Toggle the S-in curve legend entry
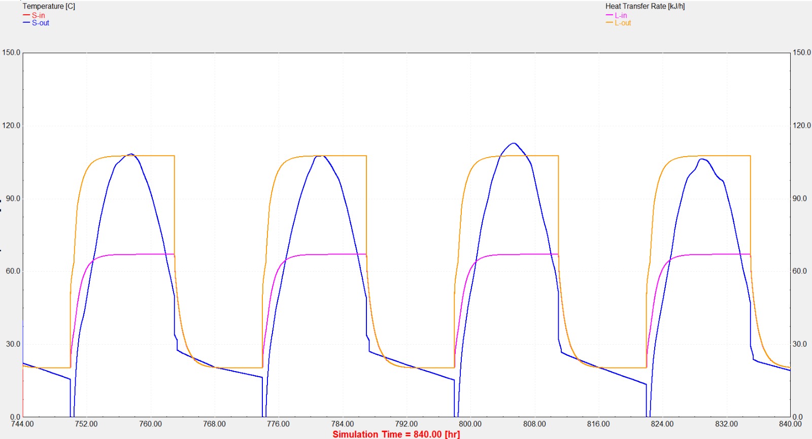The image size is (812, 439). (x=38, y=16)
